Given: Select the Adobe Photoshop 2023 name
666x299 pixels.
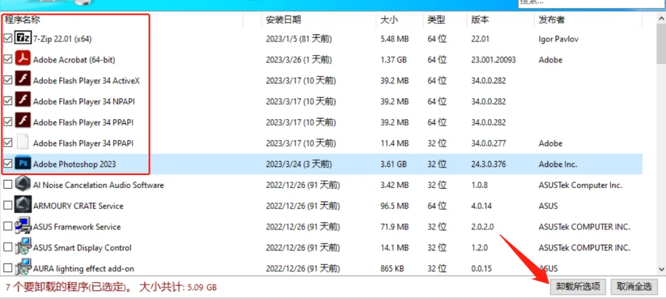Looking at the screenshot, I should click(x=75, y=164).
